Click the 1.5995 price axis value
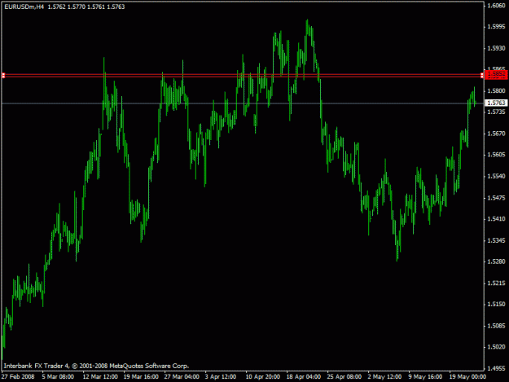This screenshot has height=382, width=509. coord(496,27)
